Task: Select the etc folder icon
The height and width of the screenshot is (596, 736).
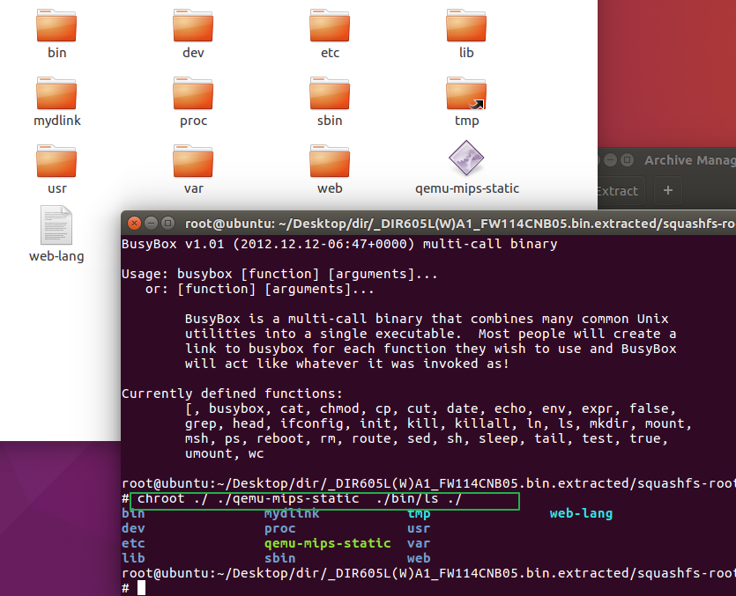Action: tap(330, 26)
